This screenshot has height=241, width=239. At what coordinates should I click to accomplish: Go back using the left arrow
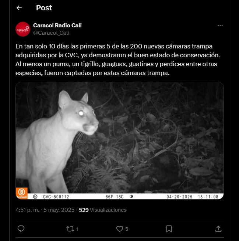19,8
